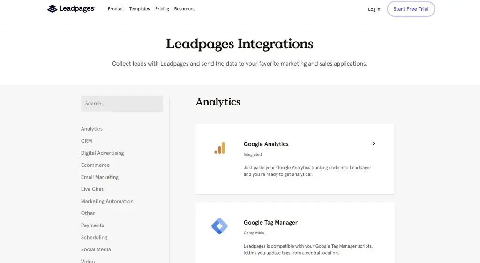Open the Product menu
Viewport: 480px width, 263px height.
pos(116,9)
